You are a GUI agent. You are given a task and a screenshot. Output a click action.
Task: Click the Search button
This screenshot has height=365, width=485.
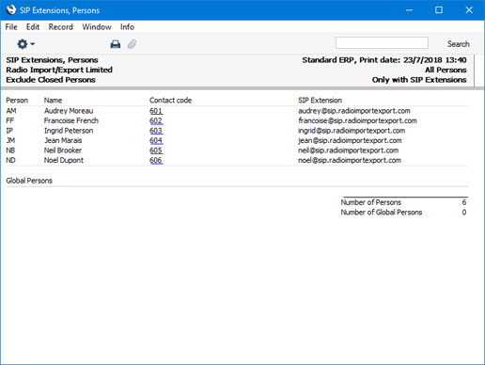pos(458,44)
